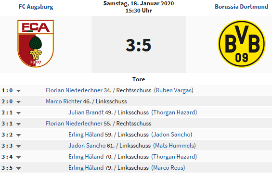
Task: Open the Borussia Dortmund team link
Action: [242, 7]
